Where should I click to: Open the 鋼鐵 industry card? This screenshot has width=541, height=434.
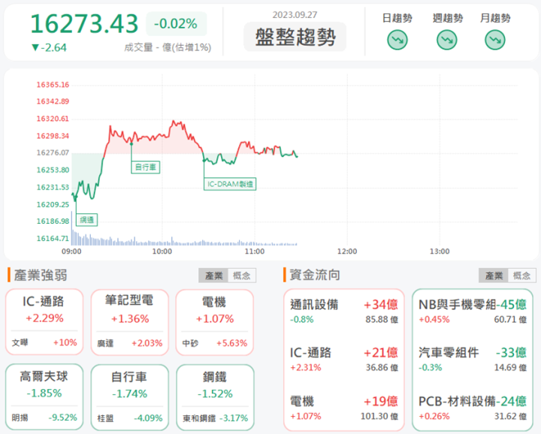coord(214,396)
